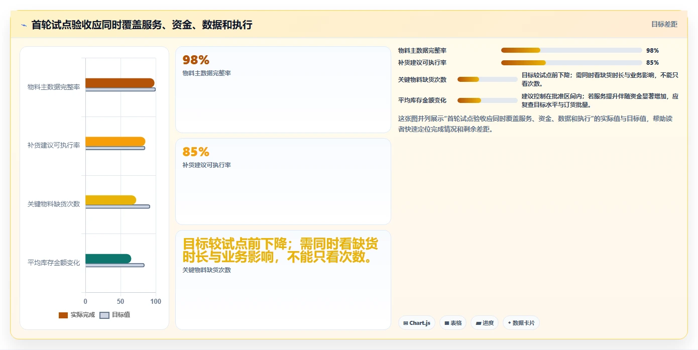Click the x-axis tick label 50
This screenshot has width=698, height=350.
click(121, 301)
